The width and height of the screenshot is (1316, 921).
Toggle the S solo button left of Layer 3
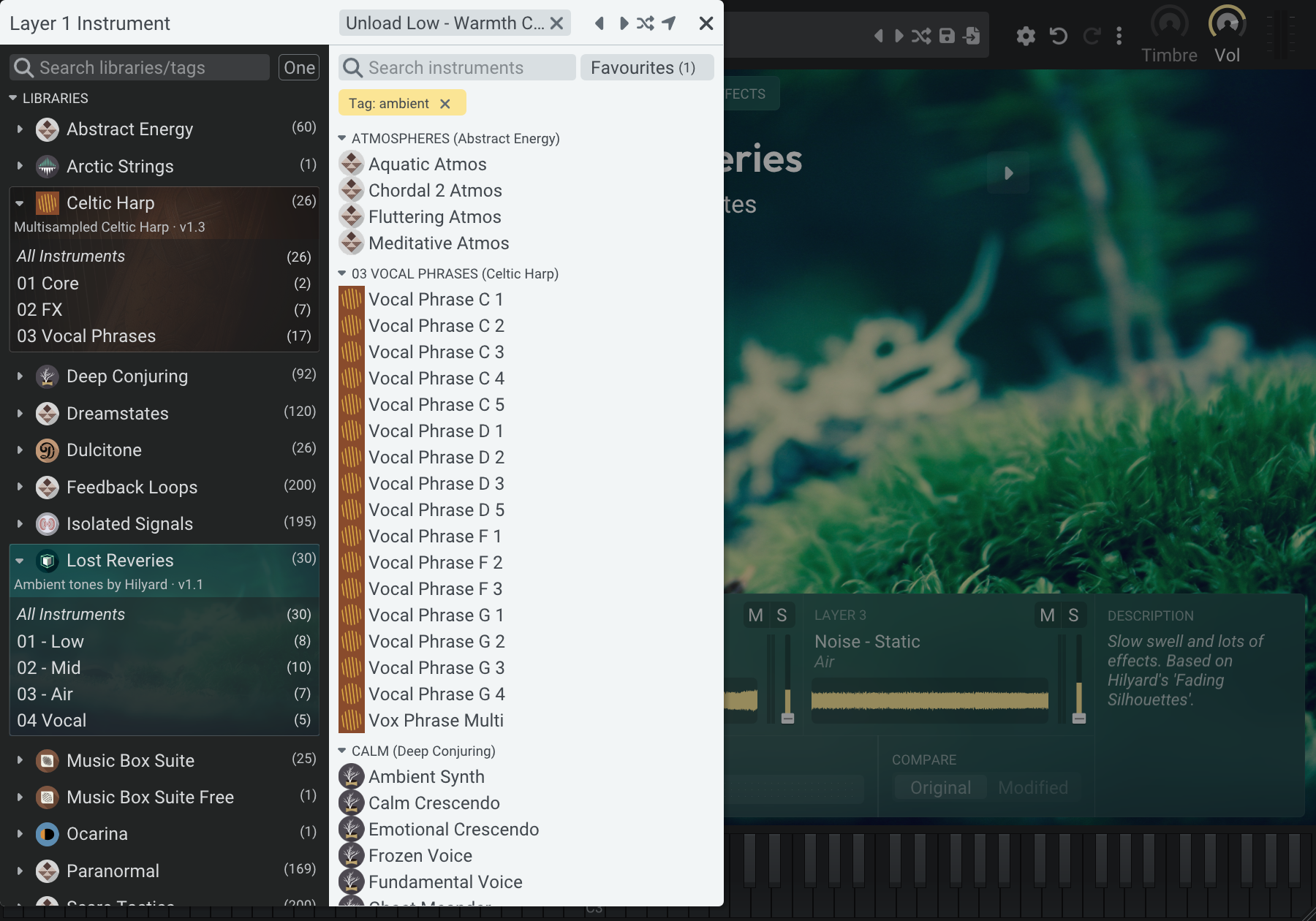point(782,615)
